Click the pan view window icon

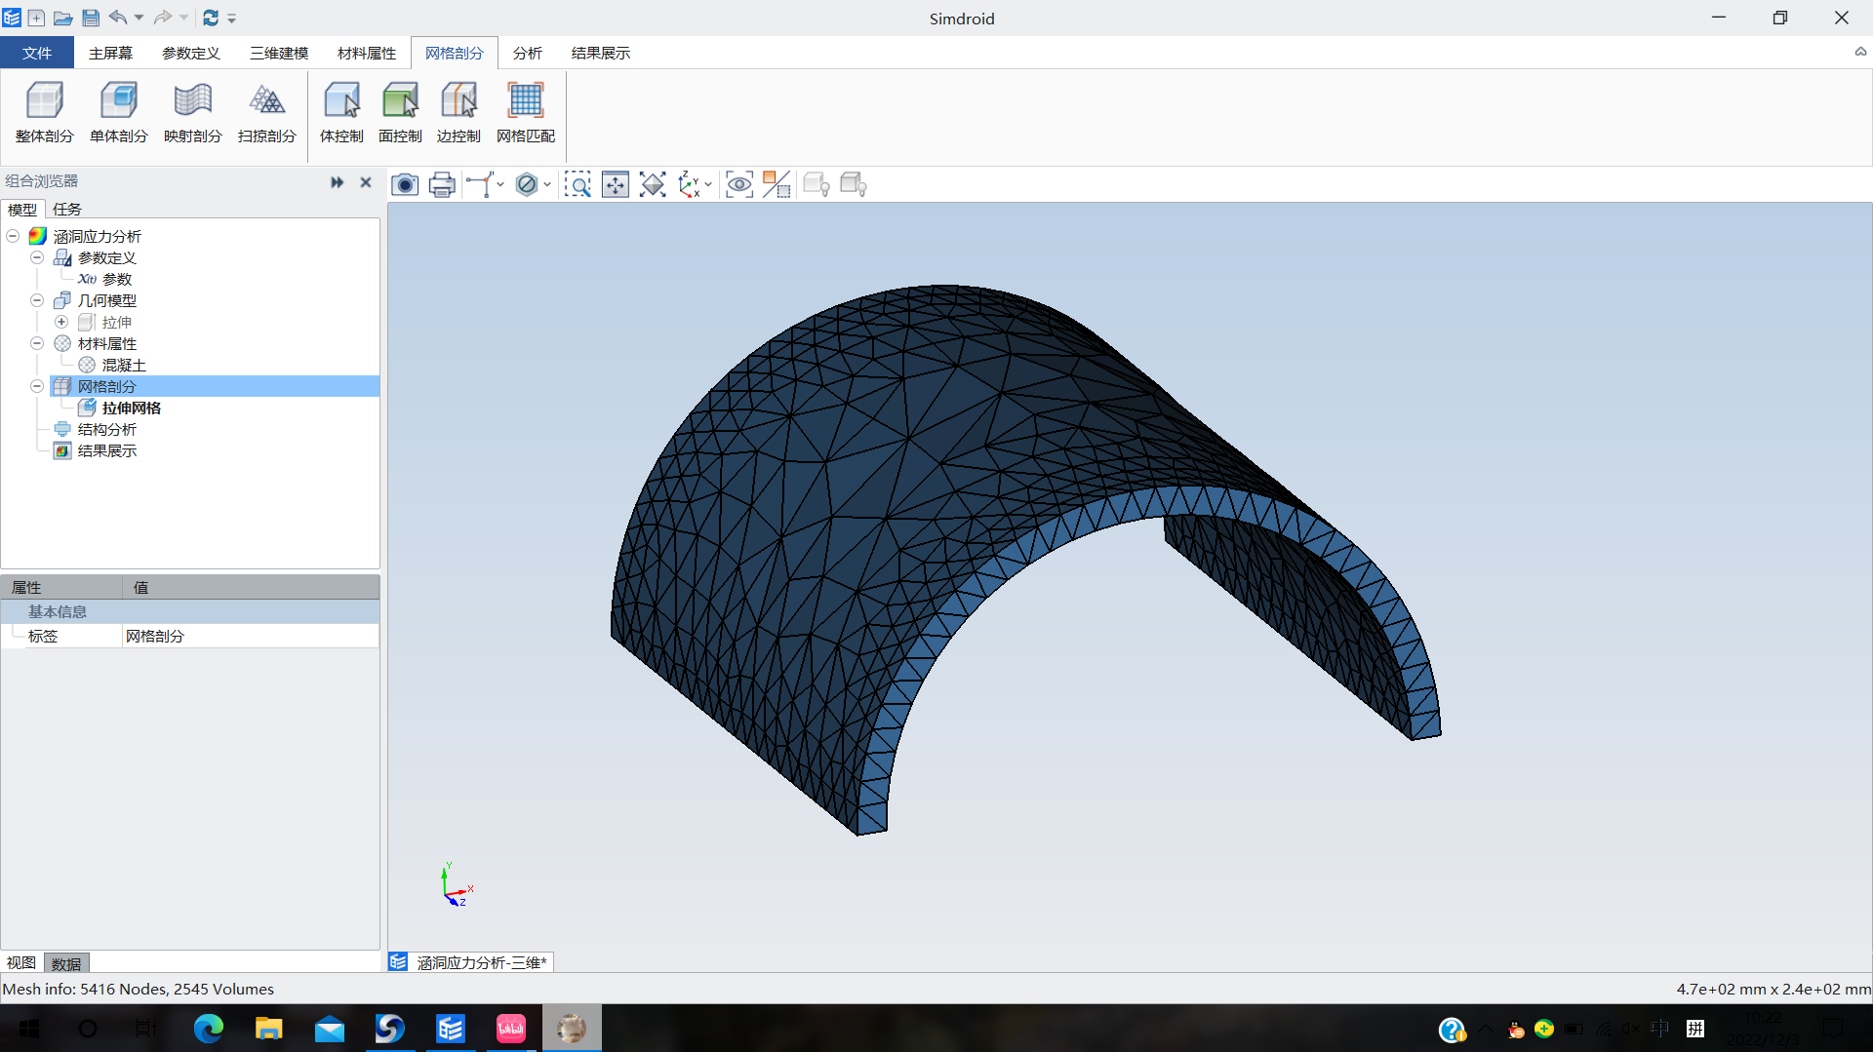pyautogui.click(x=616, y=184)
